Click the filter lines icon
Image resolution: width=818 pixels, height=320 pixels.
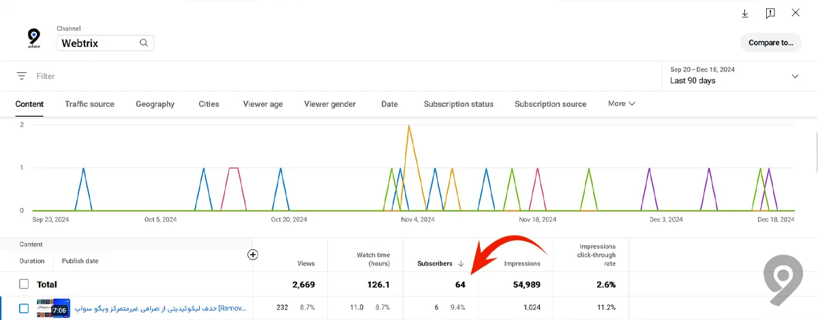click(x=22, y=76)
